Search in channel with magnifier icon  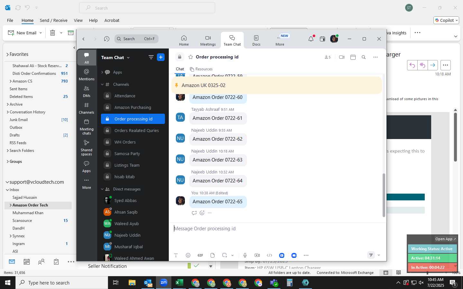[x=364, y=57]
